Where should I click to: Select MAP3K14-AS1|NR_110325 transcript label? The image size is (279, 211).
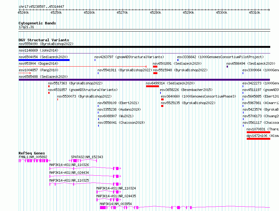click(x=69, y=180)
